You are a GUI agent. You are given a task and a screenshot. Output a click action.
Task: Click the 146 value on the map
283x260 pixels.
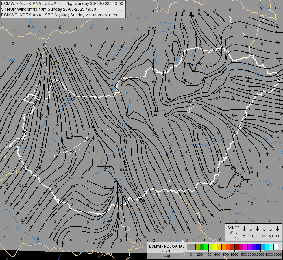(x=12, y=61)
